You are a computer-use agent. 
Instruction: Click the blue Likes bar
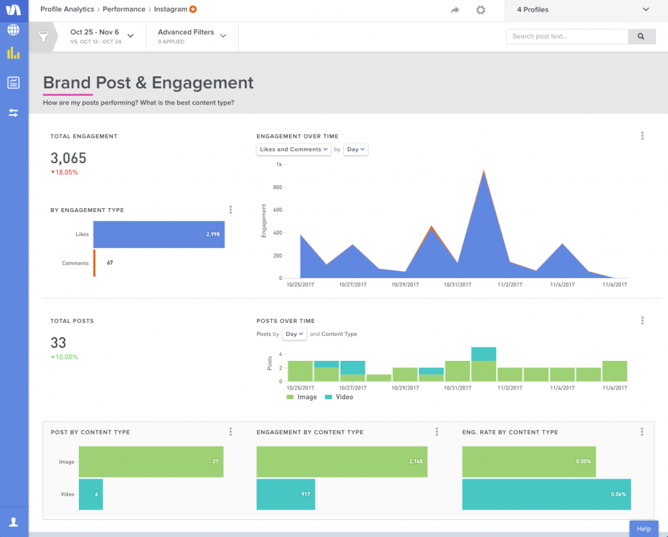point(159,234)
